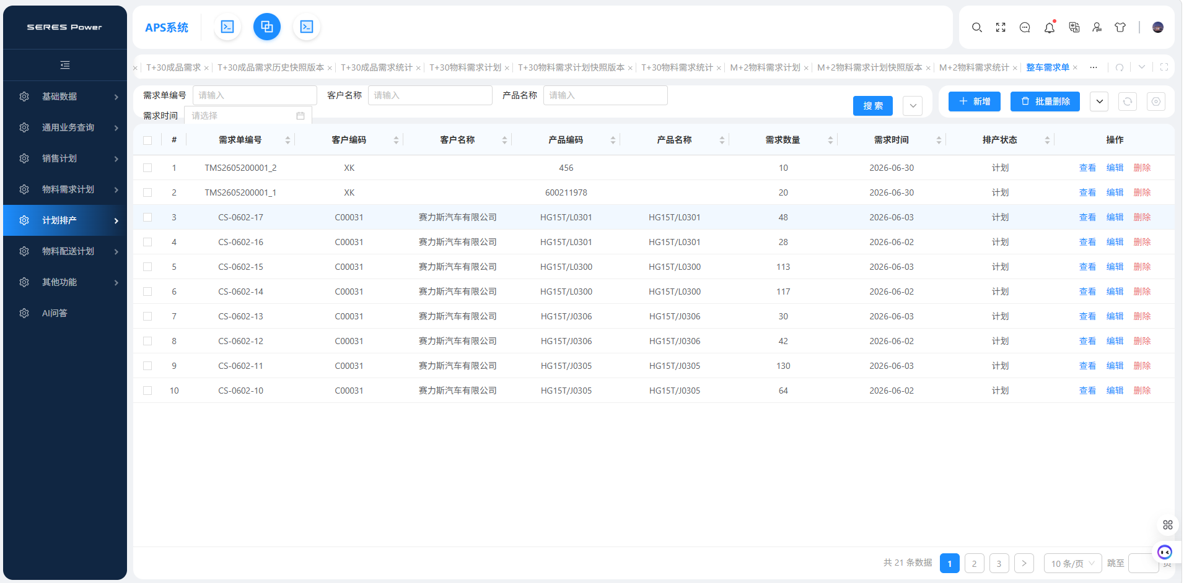Focus the 需求单编号 input field
The image size is (1184, 583).
(255, 95)
